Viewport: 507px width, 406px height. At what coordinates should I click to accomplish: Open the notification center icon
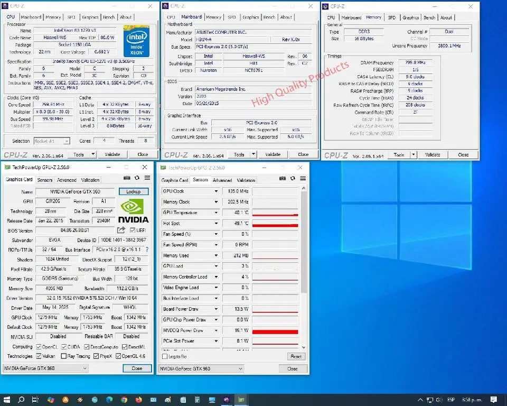tap(493, 400)
